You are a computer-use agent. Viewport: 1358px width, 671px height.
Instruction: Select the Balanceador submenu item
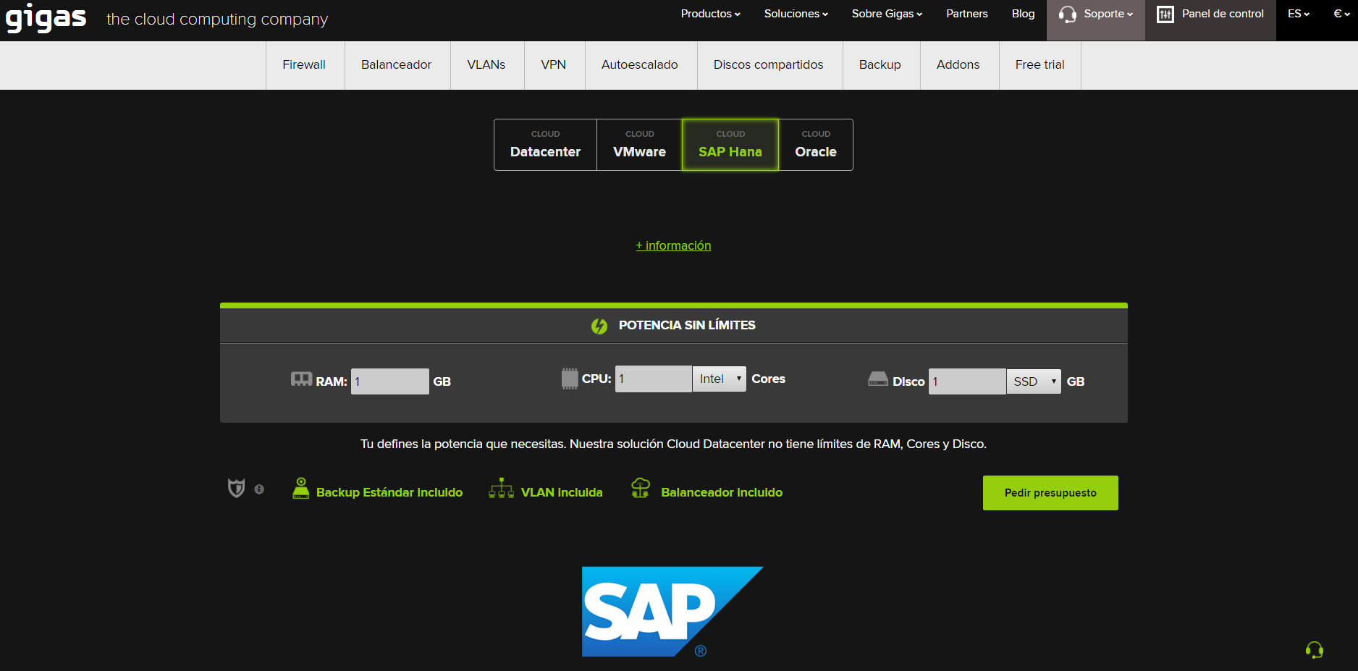pyautogui.click(x=396, y=65)
